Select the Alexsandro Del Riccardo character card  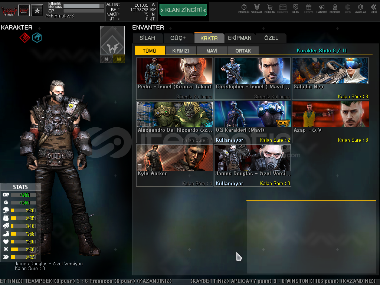coord(174,122)
